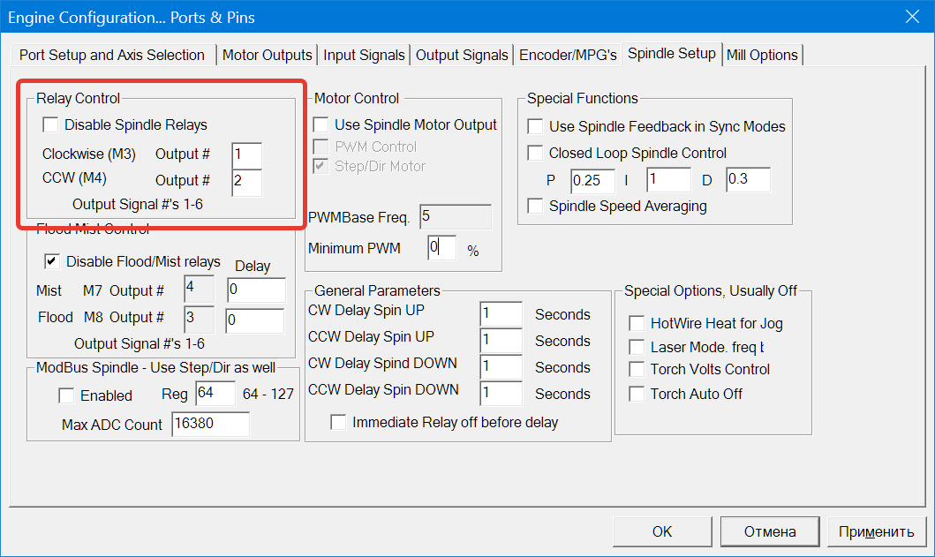Enable the ModBus Spindle checkbox
The height and width of the screenshot is (557, 935).
tap(66, 395)
